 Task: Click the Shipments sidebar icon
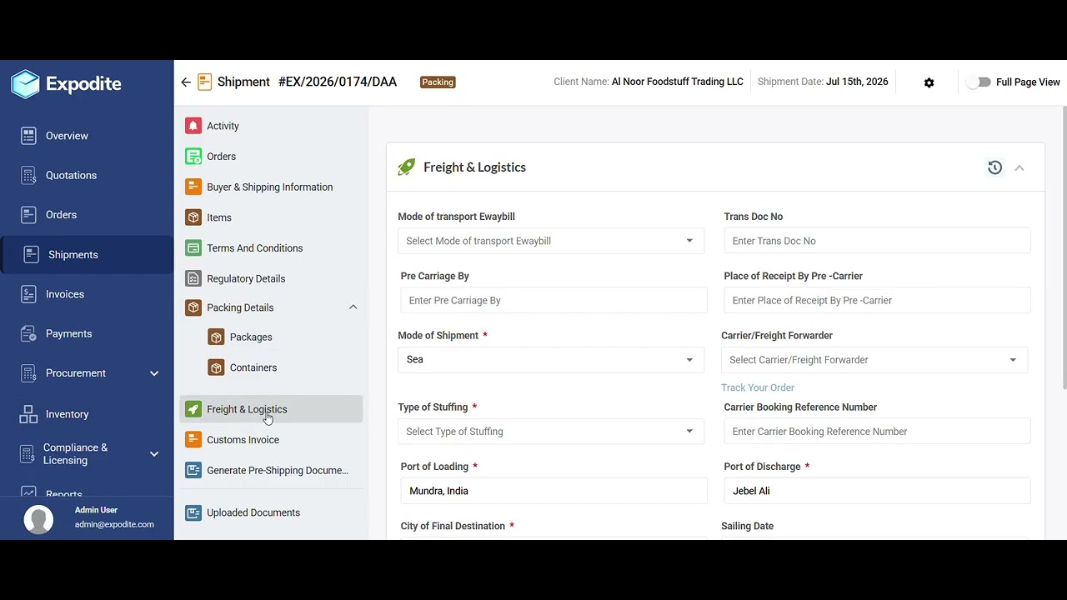tap(31, 255)
